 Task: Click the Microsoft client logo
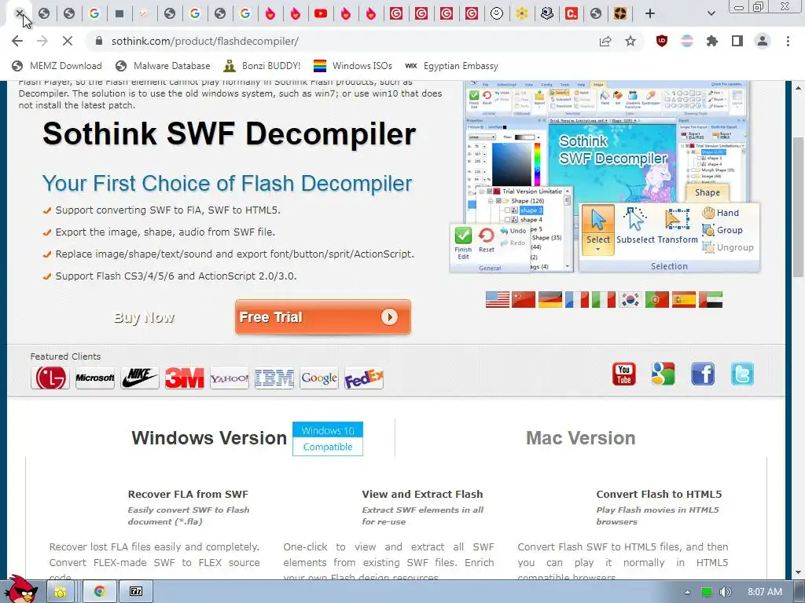tap(95, 378)
